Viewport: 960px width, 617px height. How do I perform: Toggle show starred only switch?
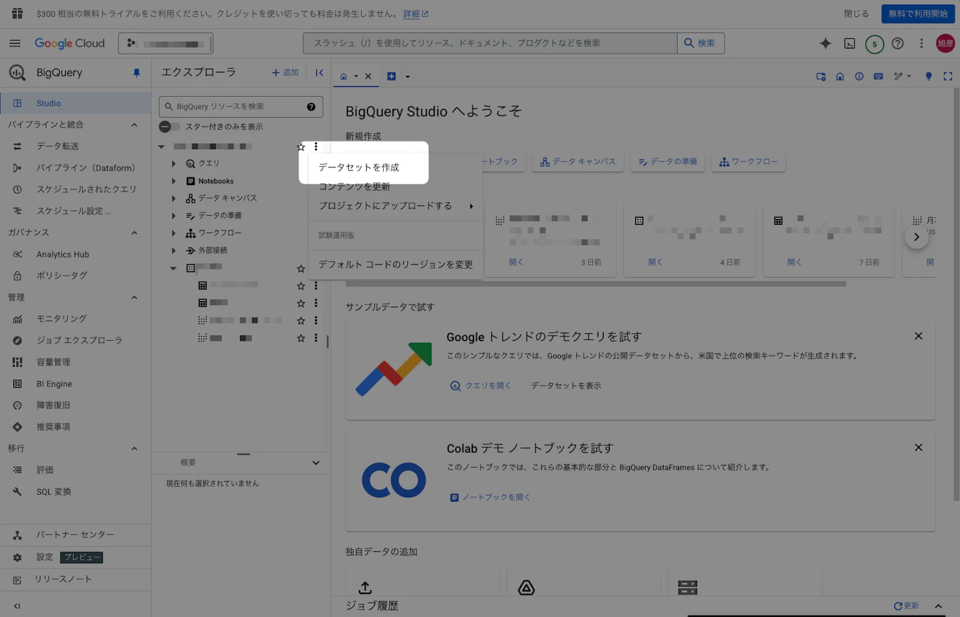tap(169, 126)
